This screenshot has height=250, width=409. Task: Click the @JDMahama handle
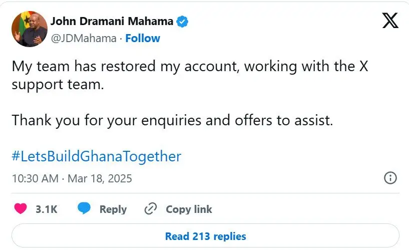coord(83,38)
